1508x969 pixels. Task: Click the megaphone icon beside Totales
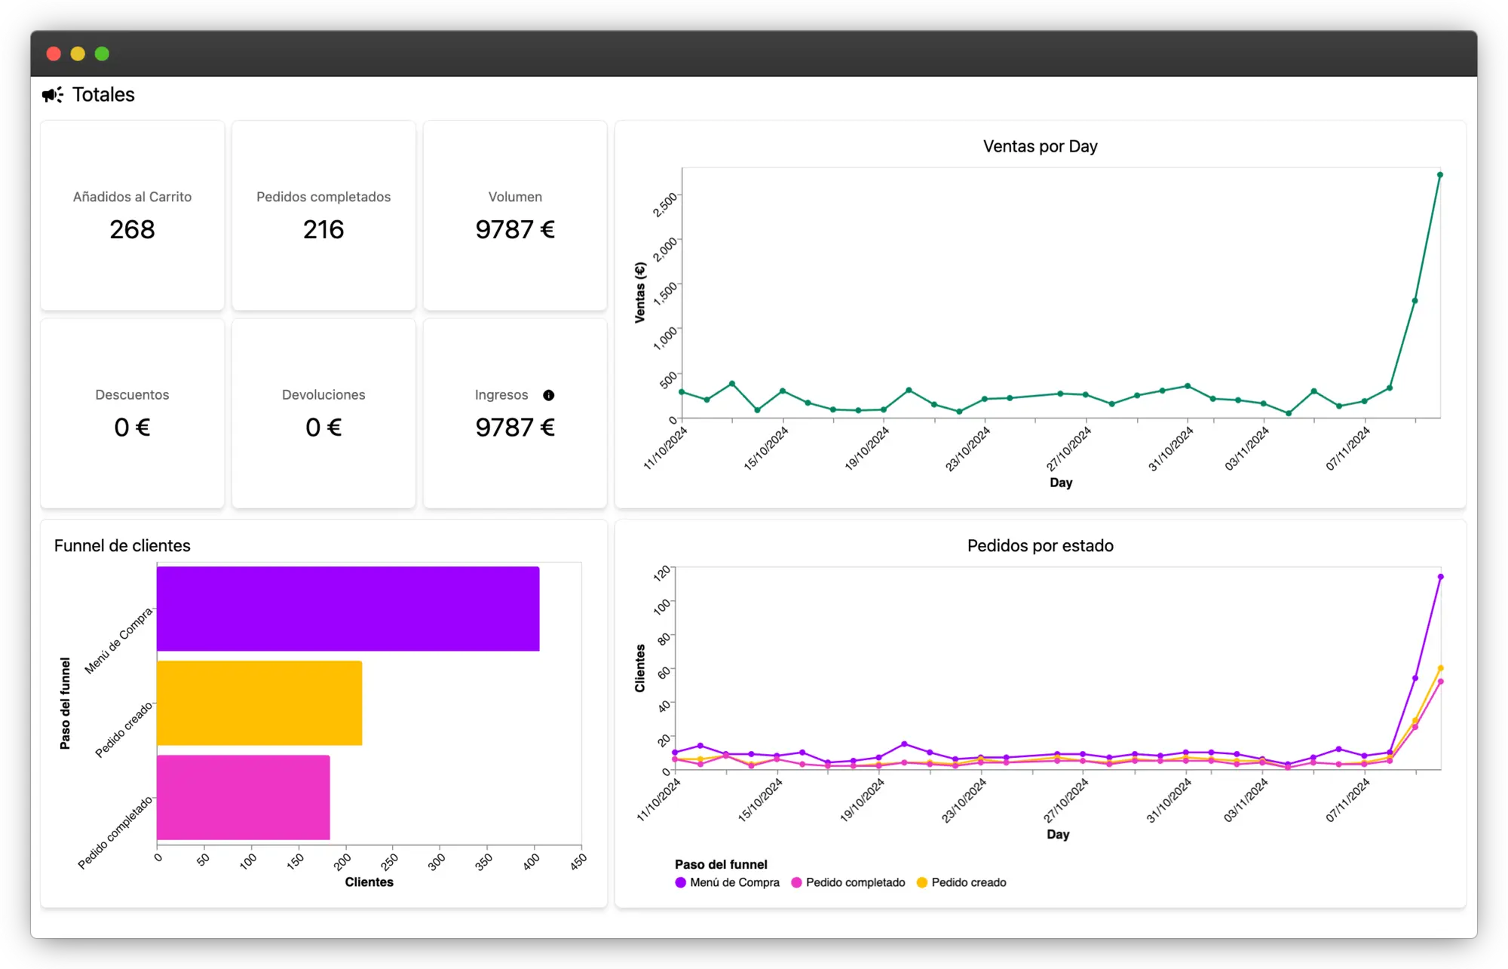click(x=51, y=94)
